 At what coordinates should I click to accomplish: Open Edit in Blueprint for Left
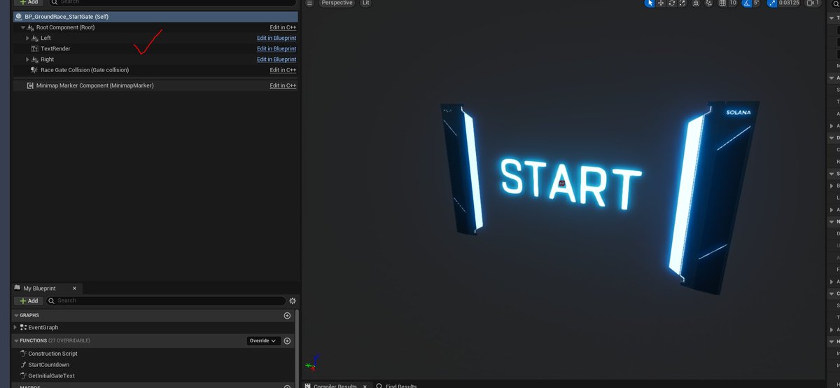click(x=276, y=38)
